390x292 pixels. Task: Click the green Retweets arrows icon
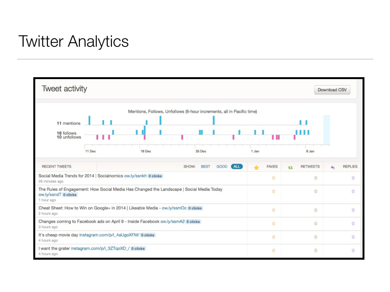(x=291, y=167)
